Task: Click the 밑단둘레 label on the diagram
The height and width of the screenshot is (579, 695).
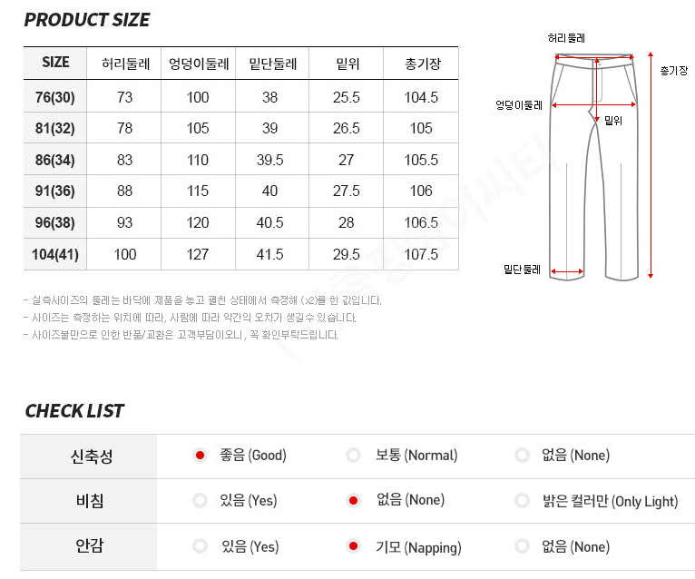Action: [x=522, y=270]
